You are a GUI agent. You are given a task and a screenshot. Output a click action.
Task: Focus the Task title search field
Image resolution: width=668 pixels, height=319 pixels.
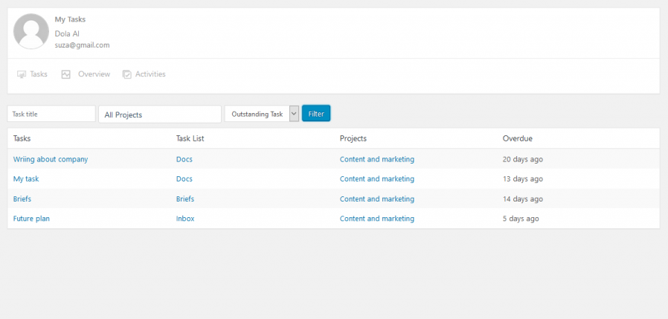51,114
